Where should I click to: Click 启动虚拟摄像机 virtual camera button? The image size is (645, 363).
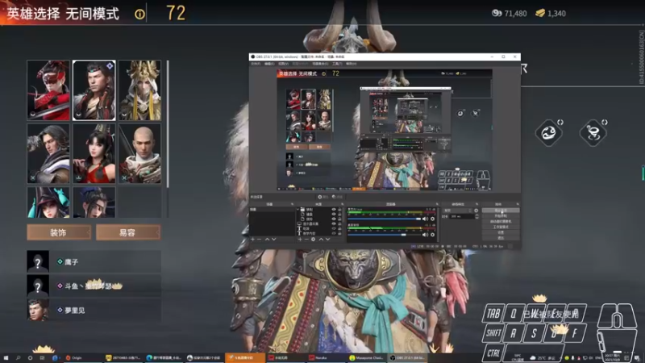point(501,221)
